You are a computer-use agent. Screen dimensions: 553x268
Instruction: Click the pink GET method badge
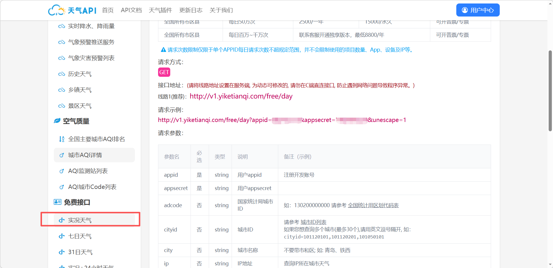pos(164,72)
